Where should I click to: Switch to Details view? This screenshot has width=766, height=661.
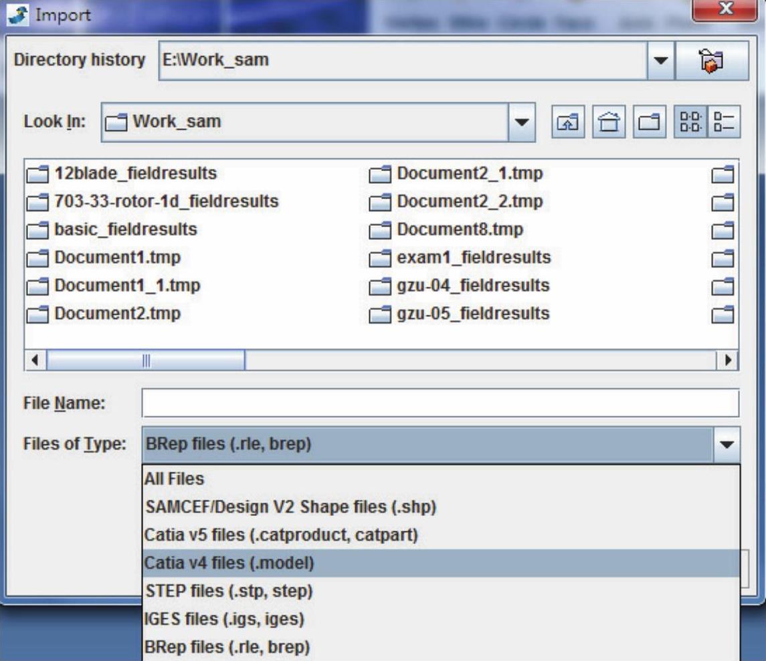[725, 122]
